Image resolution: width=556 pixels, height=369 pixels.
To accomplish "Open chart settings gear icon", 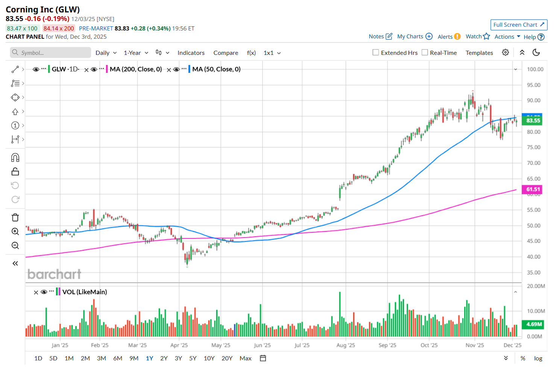I will [x=505, y=53].
